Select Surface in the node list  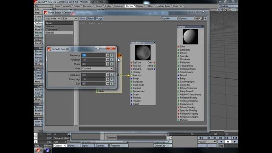tap(59, 26)
